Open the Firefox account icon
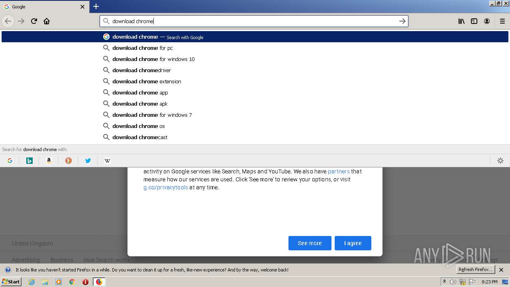 [x=487, y=21]
